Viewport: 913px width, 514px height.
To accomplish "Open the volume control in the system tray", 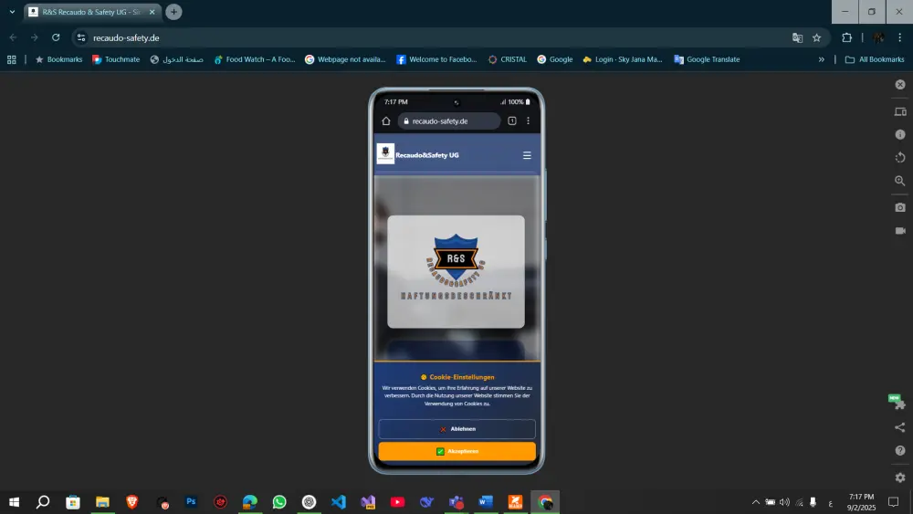I will (784, 502).
